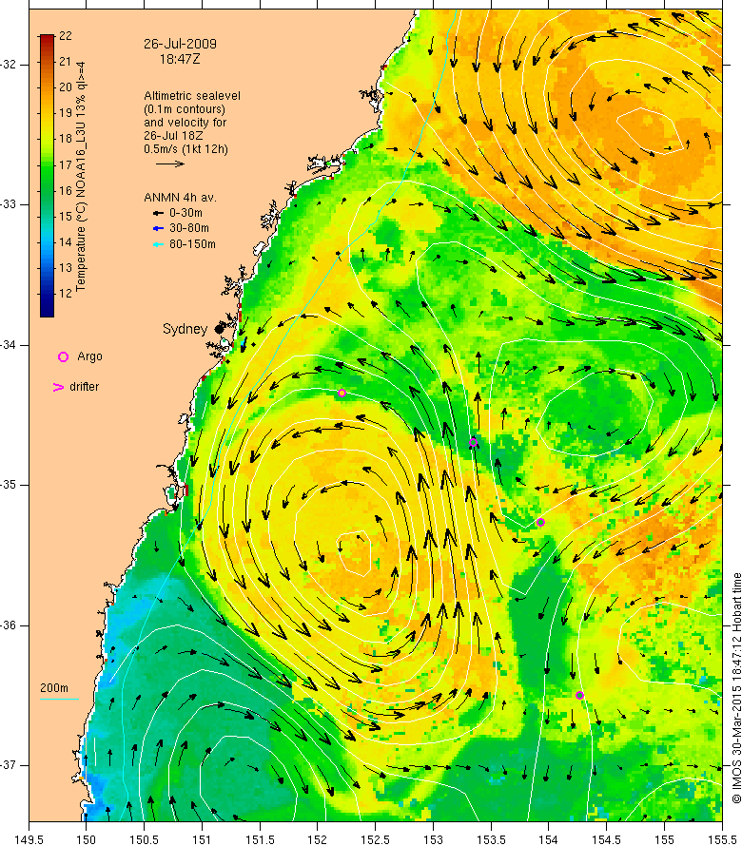
Task: Click the "30-80m" depth legend label
Action: 189,228
